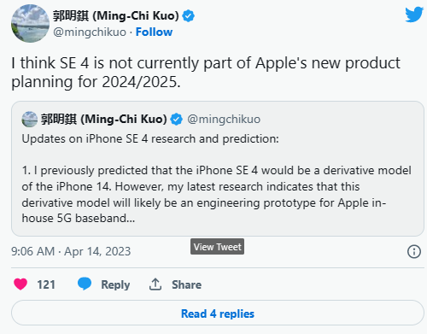
Task: Click the @mingchikuo handle in quoted tweet
Action: click(x=224, y=119)
